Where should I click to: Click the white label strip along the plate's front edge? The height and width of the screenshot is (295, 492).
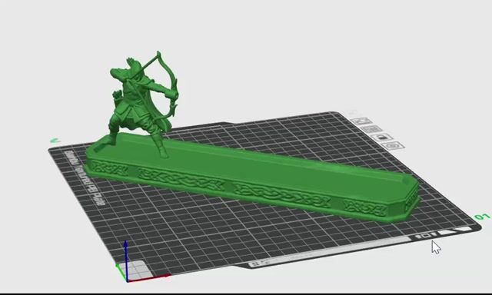click(x=330, y=250)
